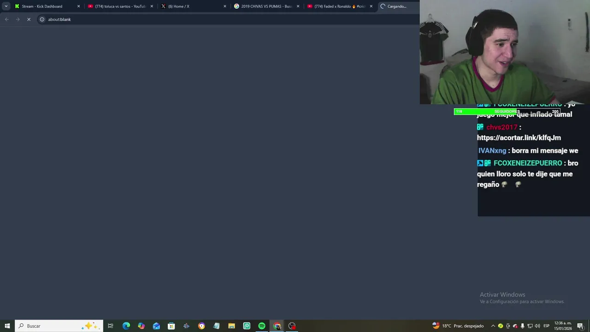Viewport: 590px width, 332px height.
Task: Open Copilot from the taskbar
Action: 141,326
